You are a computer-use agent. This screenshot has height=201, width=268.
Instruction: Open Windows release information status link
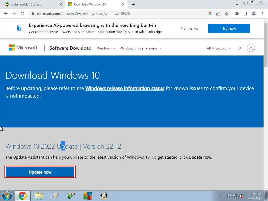click(x=125, y=88)
